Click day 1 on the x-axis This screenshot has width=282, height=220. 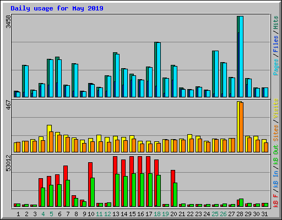pyautogui.click(x=18, y=214)
